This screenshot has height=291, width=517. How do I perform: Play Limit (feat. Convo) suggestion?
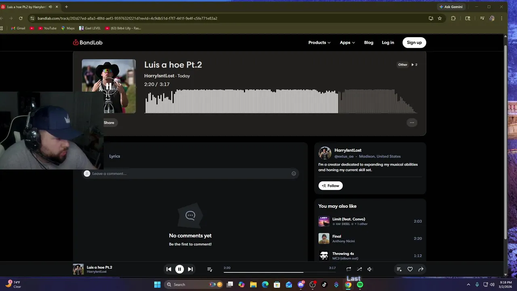(324, 221)
